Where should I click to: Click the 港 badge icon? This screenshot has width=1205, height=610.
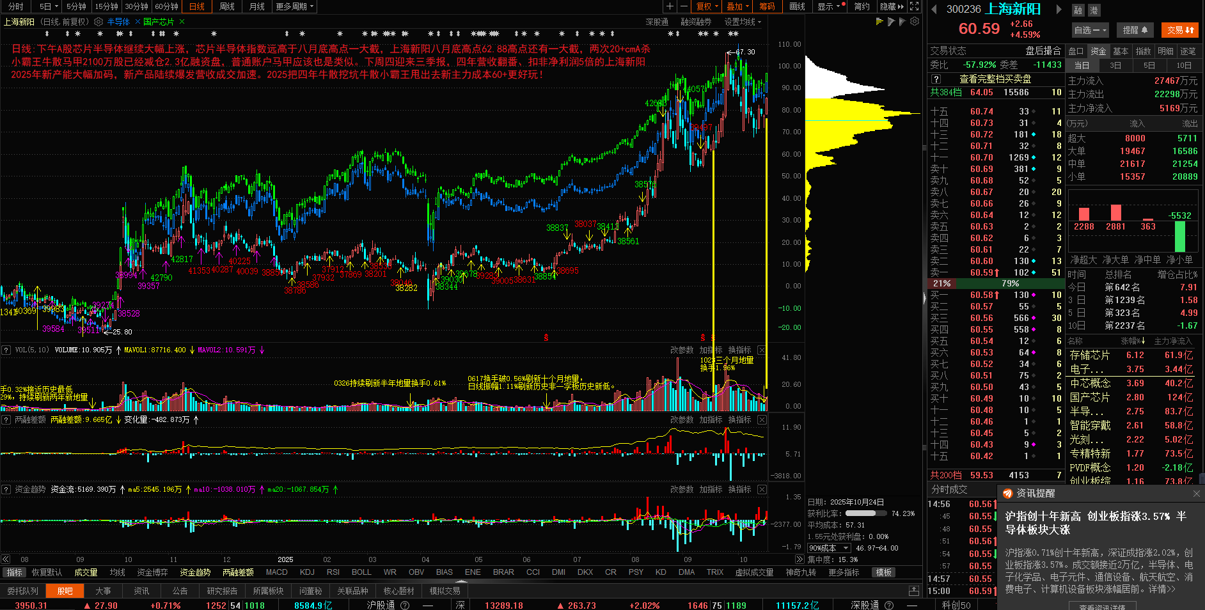[1094, 10]
